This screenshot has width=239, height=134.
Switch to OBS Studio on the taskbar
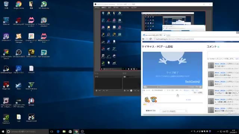pos(83,131)
